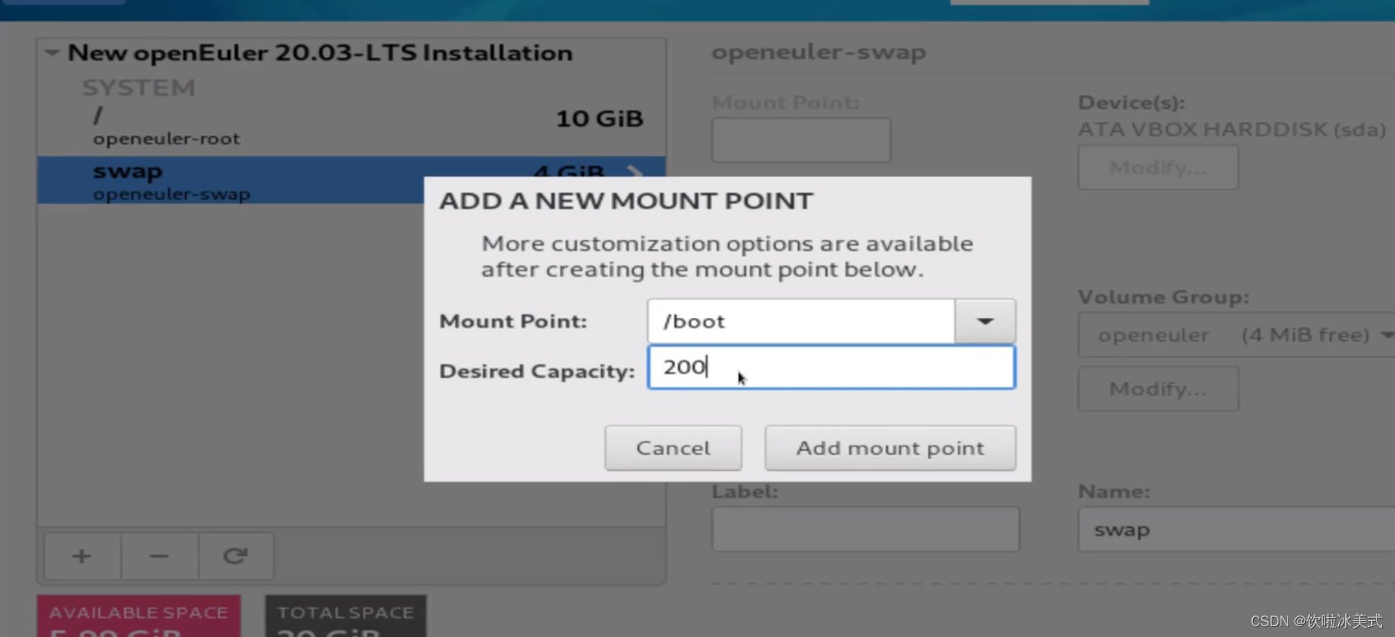This screenshot has width=1395, height=637.
Task: Click Modify button under Volume Group
Action: [x=1158, y=389]
